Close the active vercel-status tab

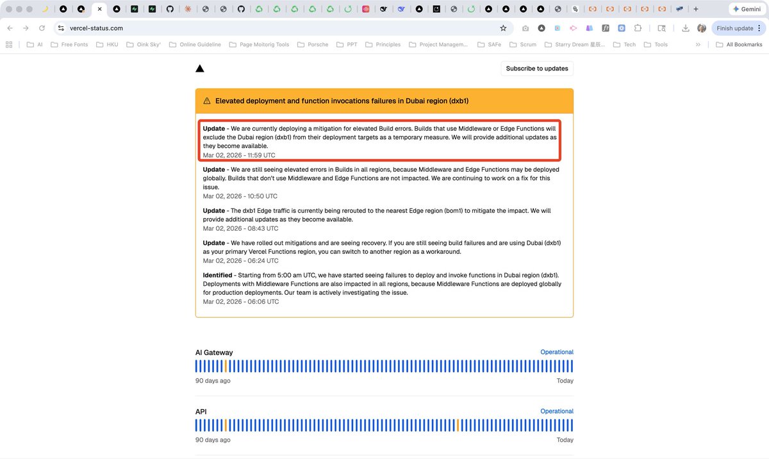[x=99, y=9]
